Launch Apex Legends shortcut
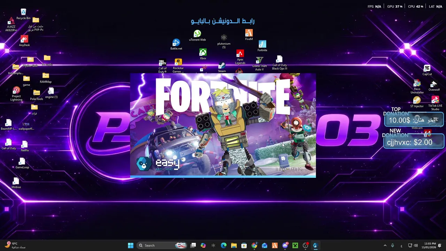446x251 pixels. click(x=240, y=57)
